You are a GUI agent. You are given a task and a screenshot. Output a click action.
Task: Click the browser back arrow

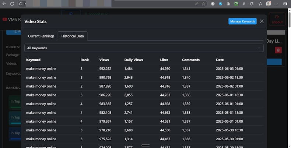point(4,4)
